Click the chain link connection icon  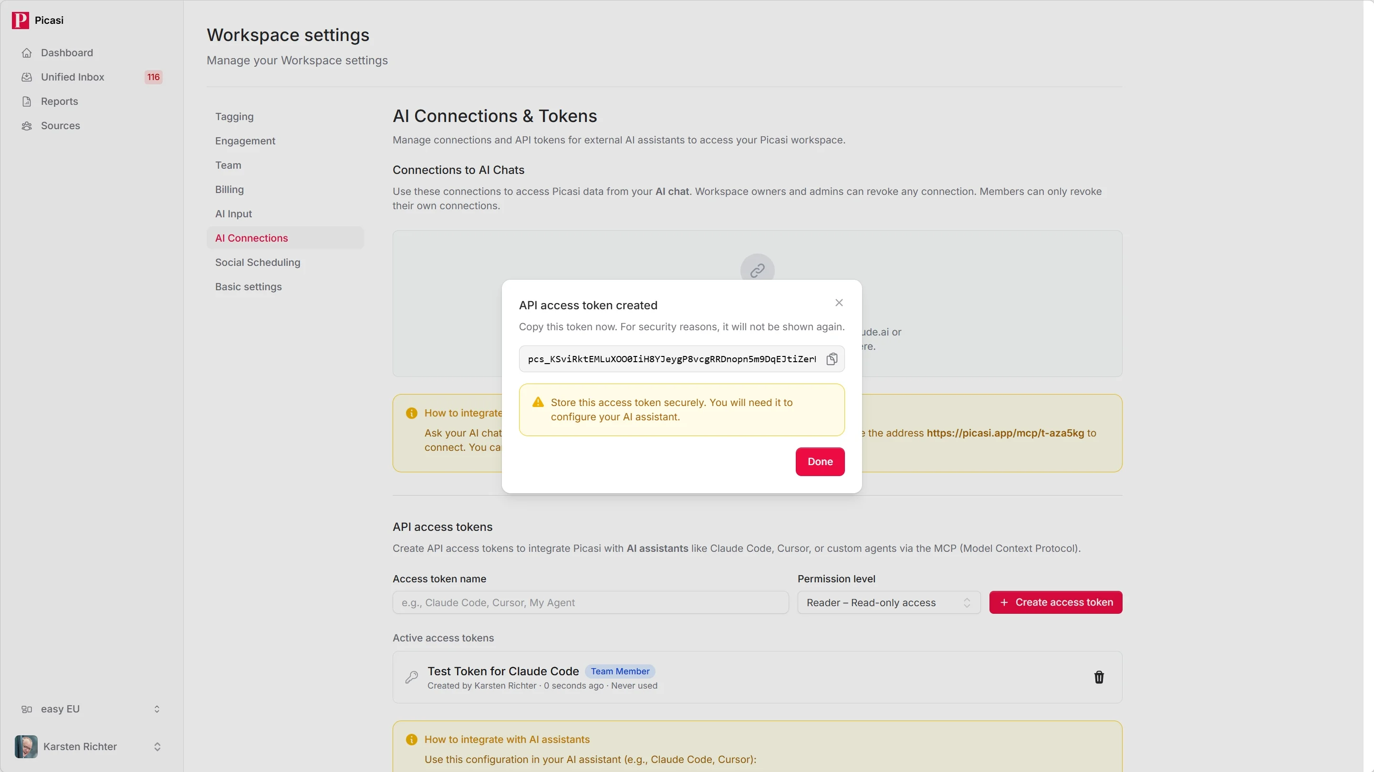pos(757,271)
